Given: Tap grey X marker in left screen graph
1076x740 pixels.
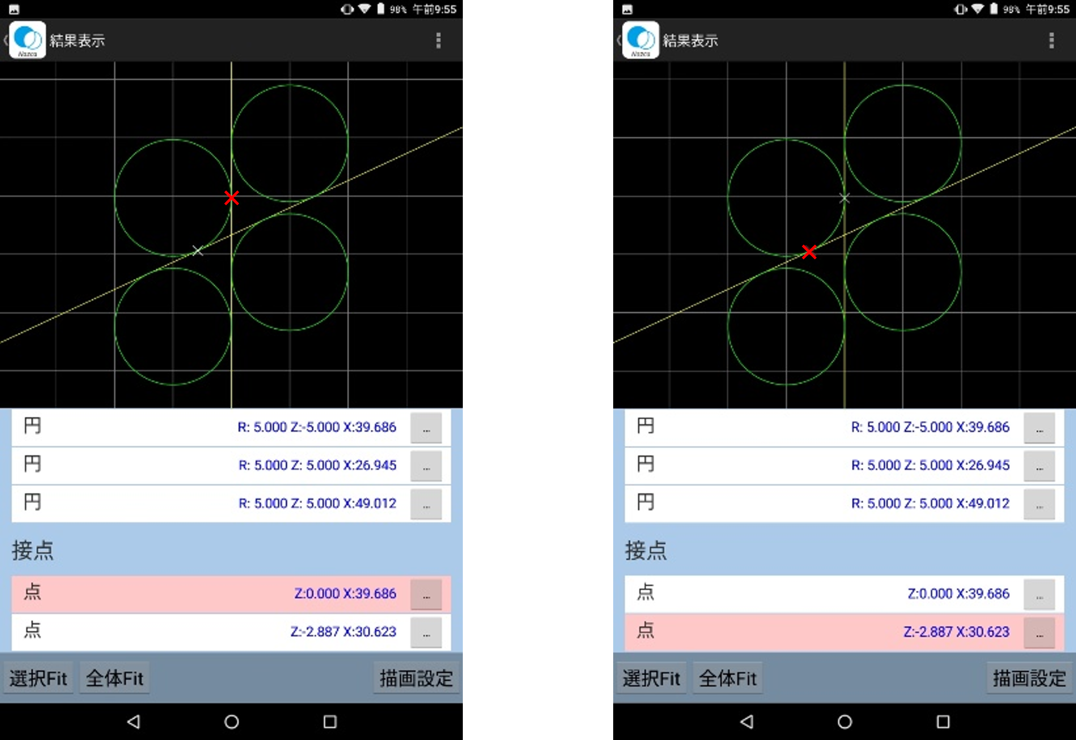Looking at the screenshot, I should coord(198,251).
